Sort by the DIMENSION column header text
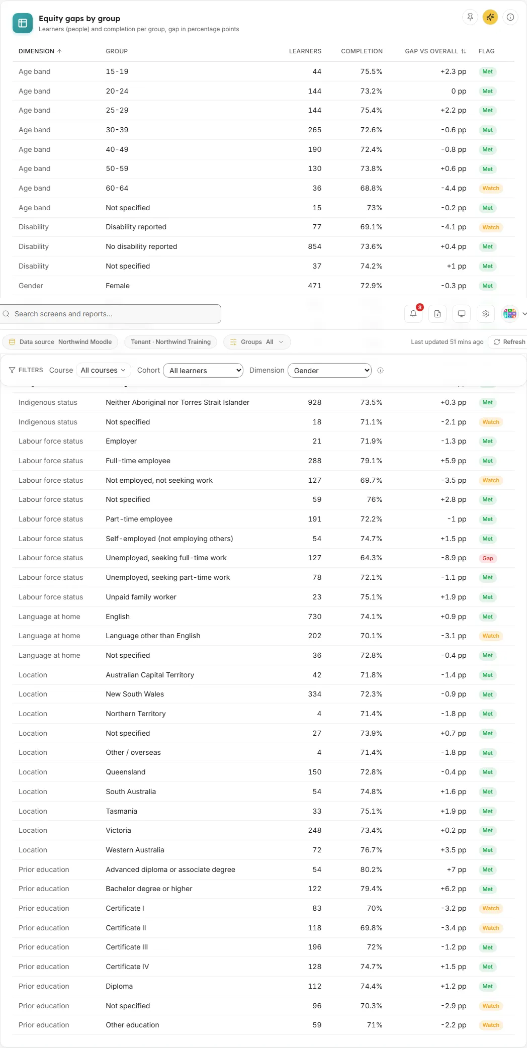 36,51
